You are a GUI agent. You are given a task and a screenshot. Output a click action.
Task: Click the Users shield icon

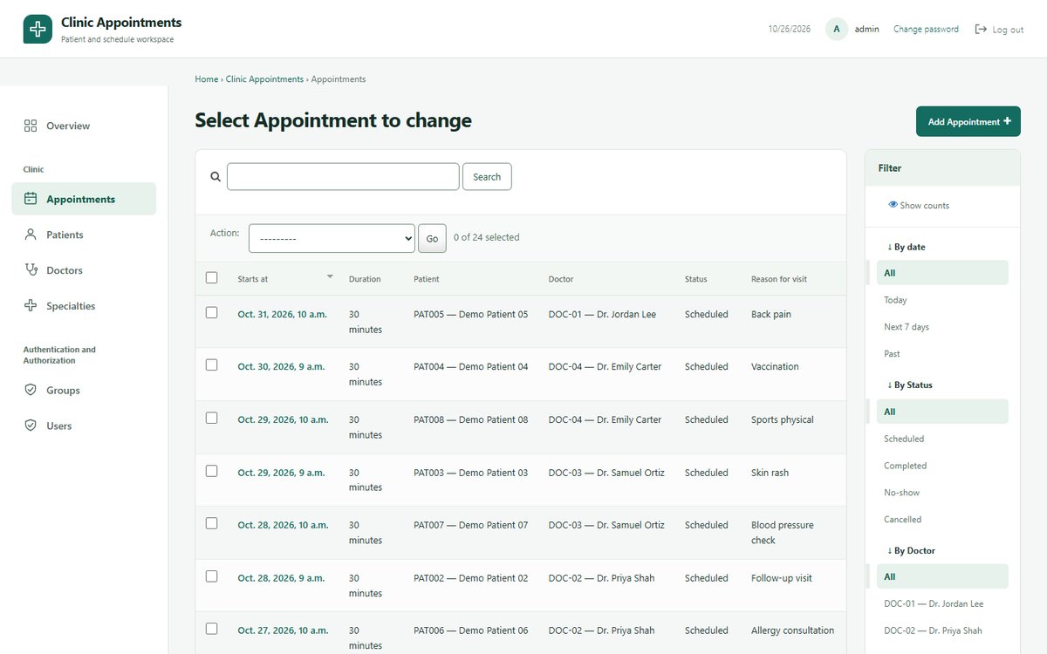(31, 426)
